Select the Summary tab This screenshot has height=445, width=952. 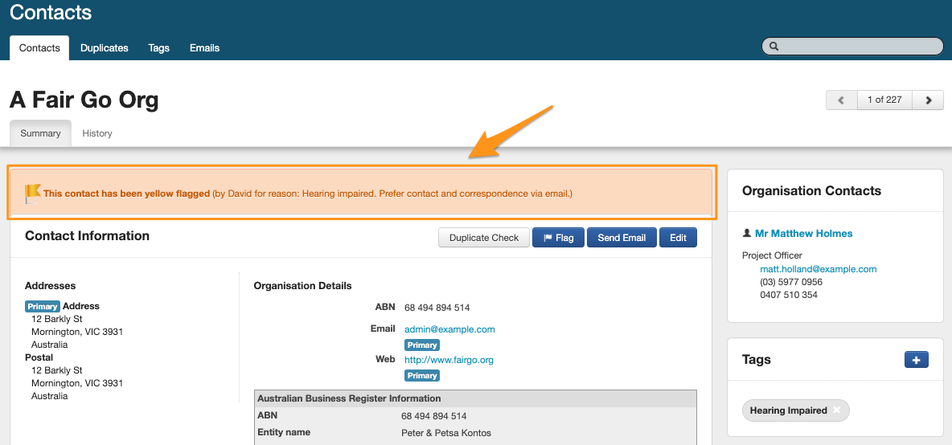pyautogui.click(x=40, y=133)
